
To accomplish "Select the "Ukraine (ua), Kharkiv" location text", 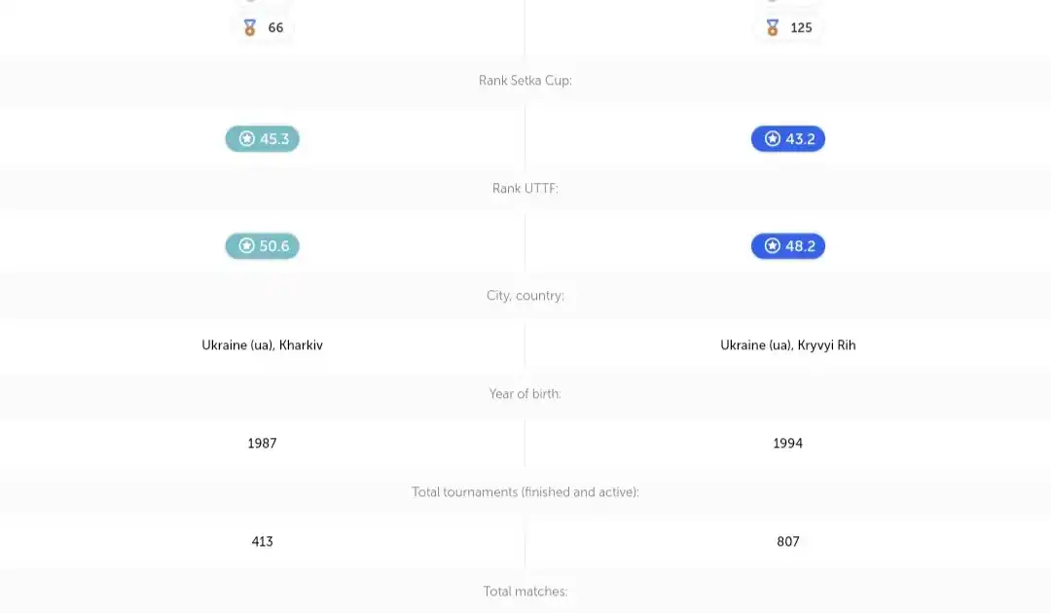I will [263, 345].
